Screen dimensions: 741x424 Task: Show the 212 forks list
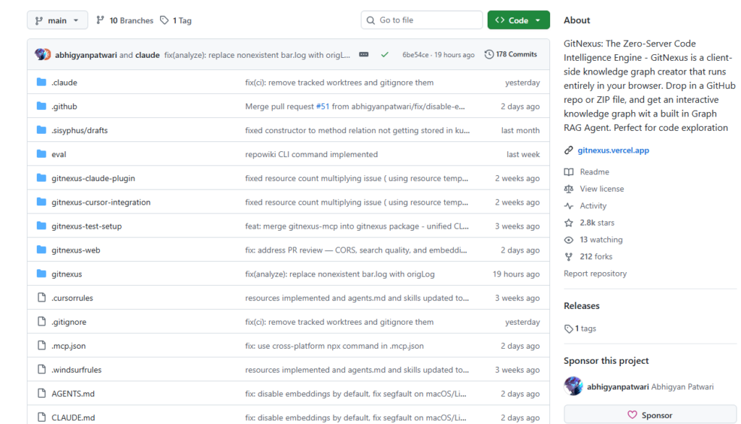(x=596, y=256)
